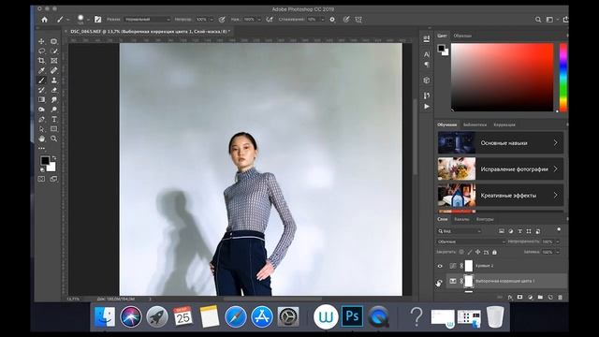Open brush smoothing options gear

pyautogui.click(x=332, y=20)
